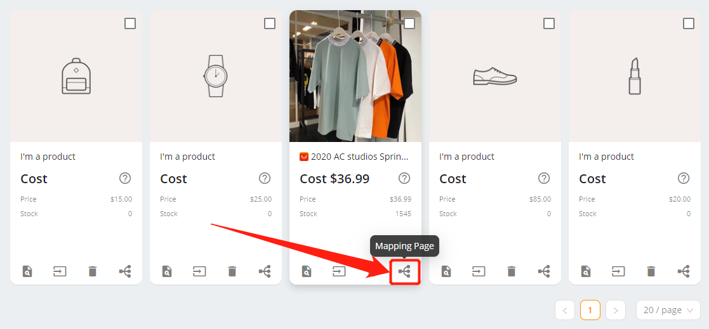This screenshot has width=709, height=329.
Task: Click 'I'm a product' title on backpack card
Action: [x=48, y=157]
